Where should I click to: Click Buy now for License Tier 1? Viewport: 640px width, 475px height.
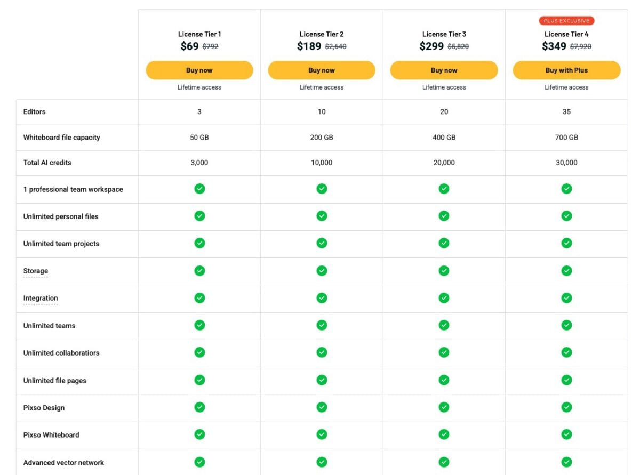pos(199,70)
